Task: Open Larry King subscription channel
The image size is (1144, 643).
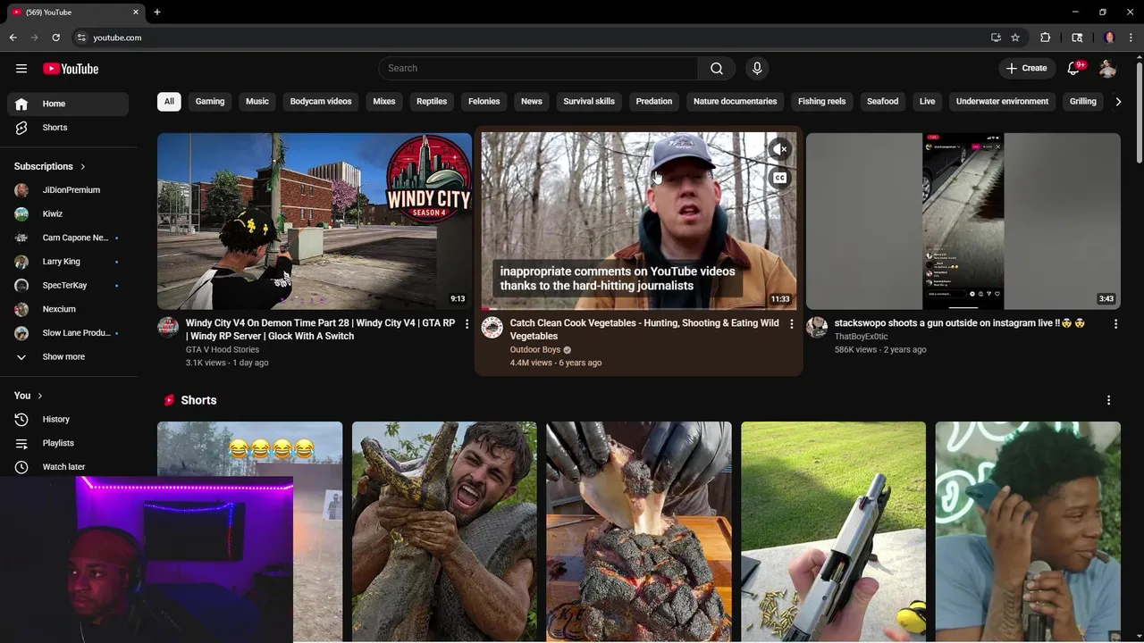Action: [x=68, y=262]
